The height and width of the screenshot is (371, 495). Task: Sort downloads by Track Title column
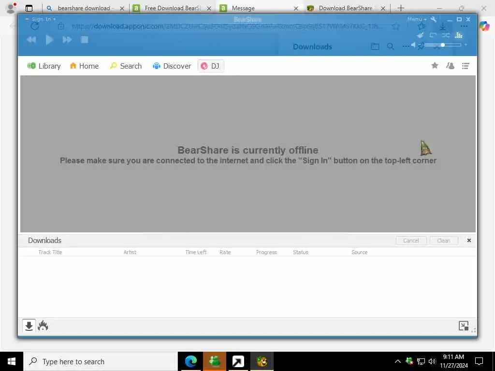click(x=50, y=252)
